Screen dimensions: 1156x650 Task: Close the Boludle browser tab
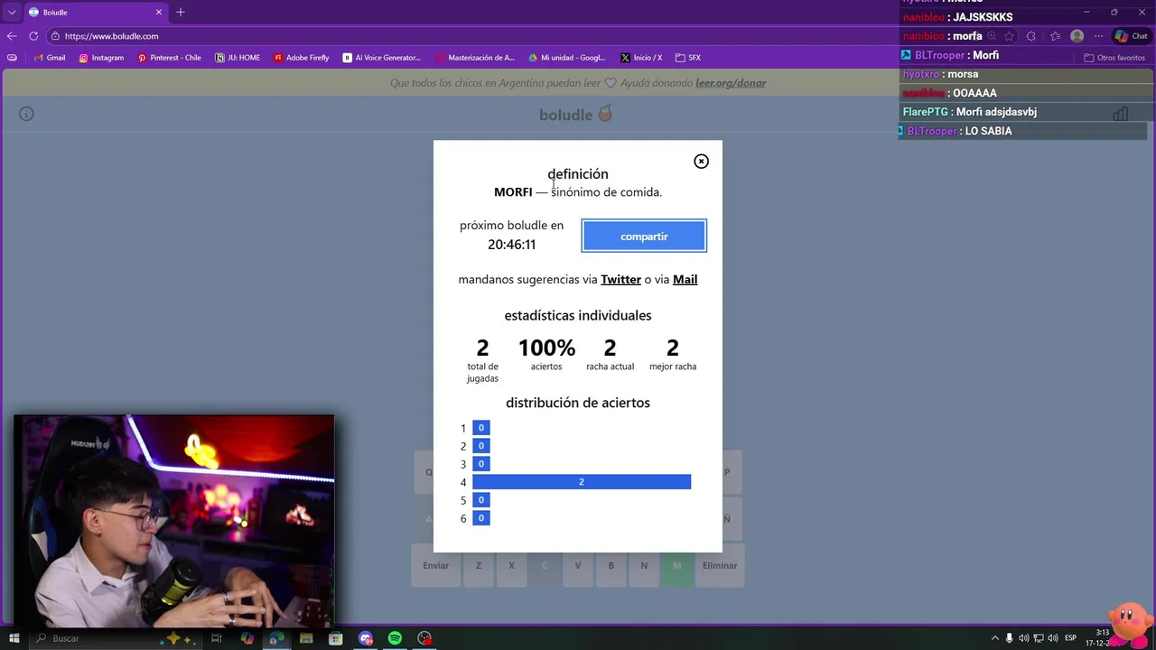coord(159,13)
